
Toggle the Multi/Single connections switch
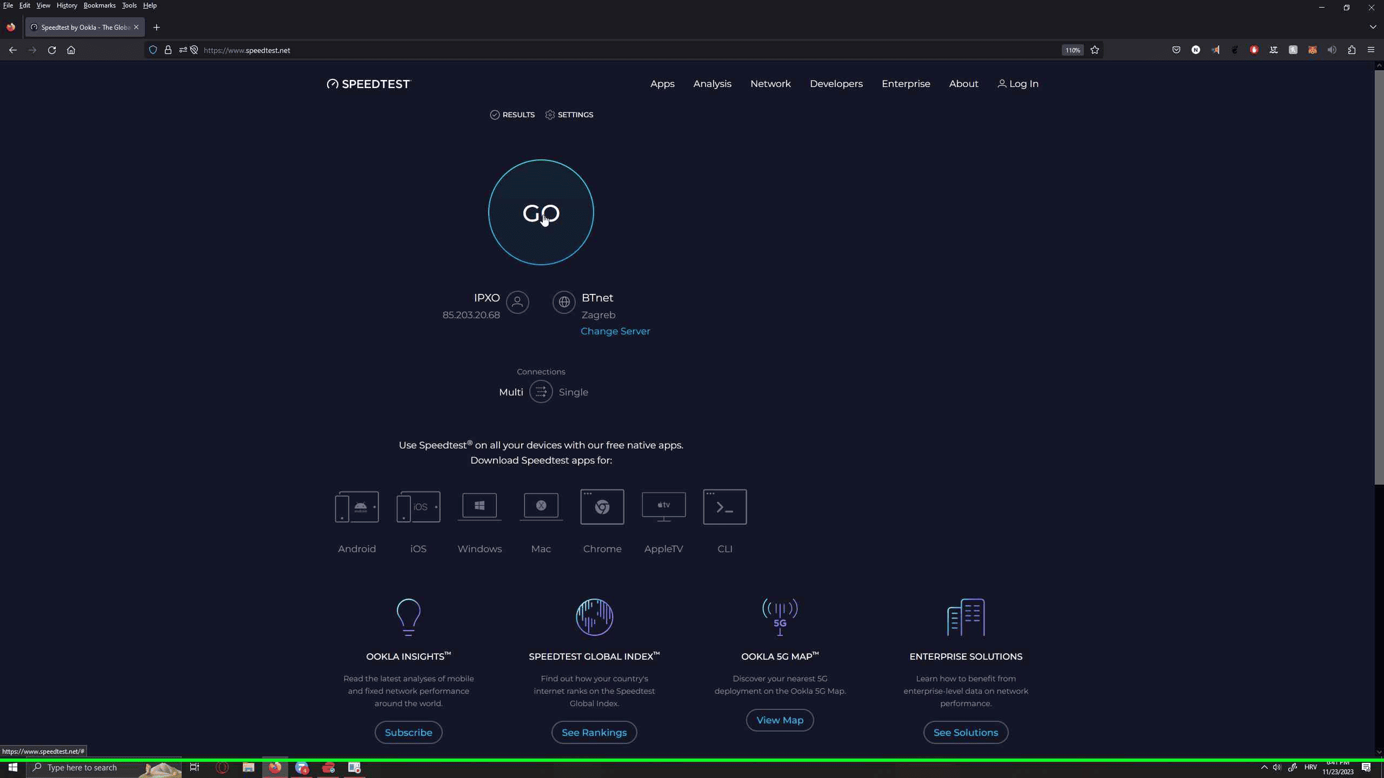pyautogui.click(x=541, y=392)
